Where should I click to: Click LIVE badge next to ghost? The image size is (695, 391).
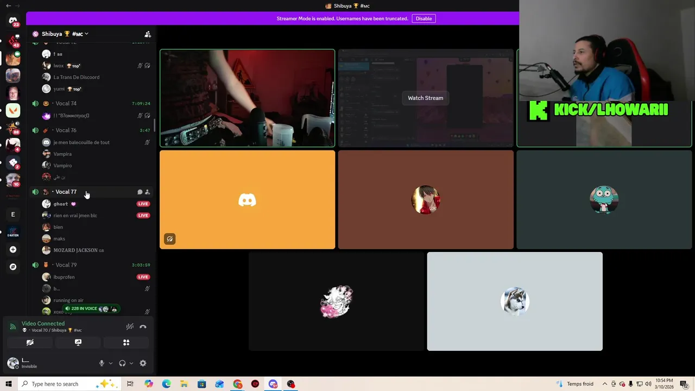click(x=143, y=204)
